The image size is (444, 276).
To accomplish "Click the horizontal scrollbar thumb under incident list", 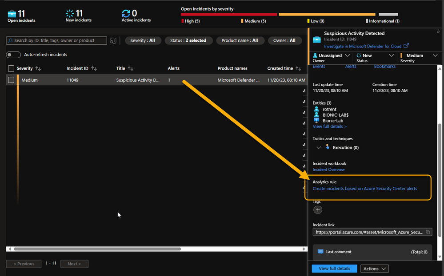I will coord(97,249).
